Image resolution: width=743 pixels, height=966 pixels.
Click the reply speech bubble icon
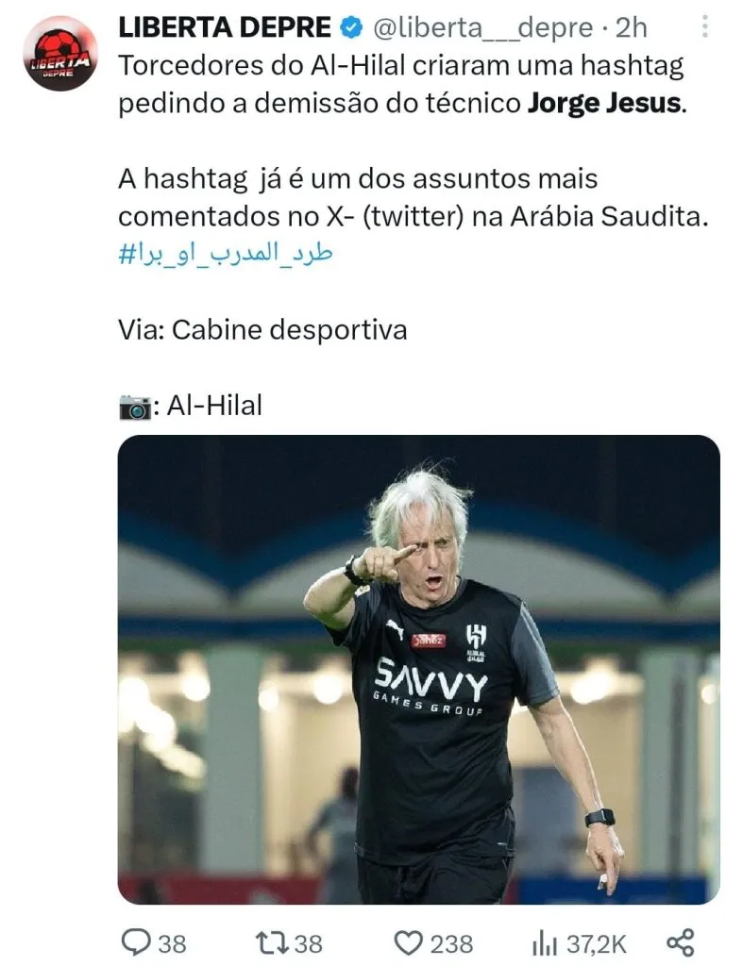[x=136, y=942]
